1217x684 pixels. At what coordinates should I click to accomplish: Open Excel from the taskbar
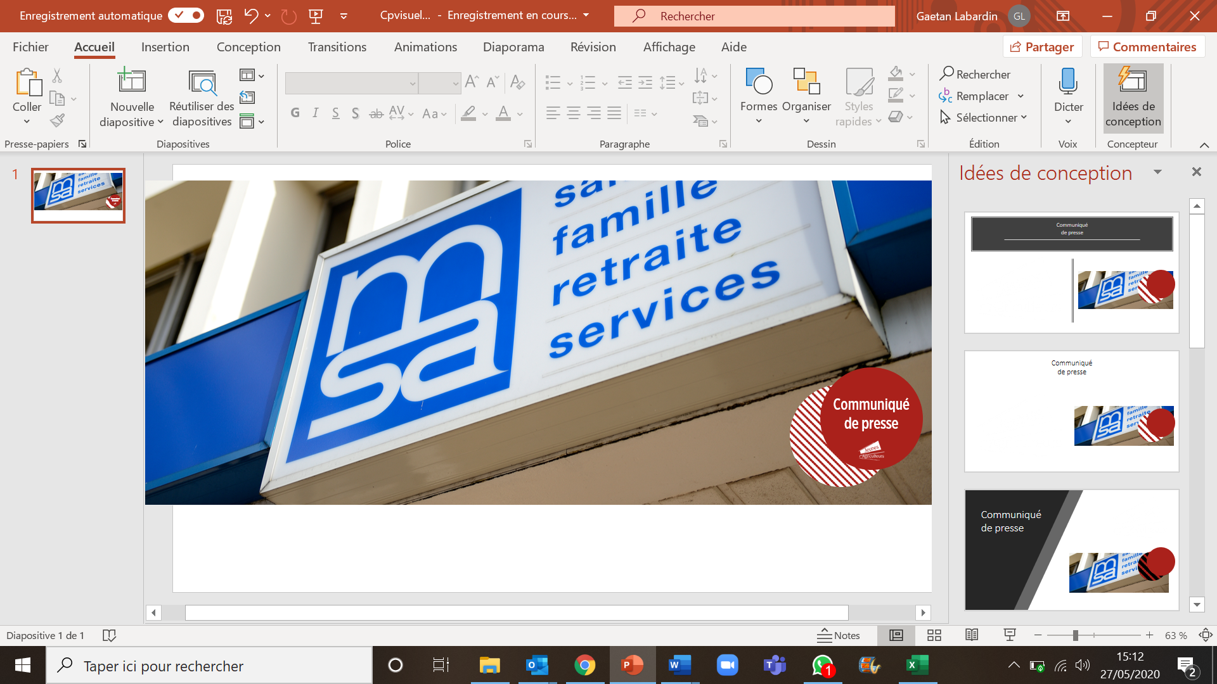click(917, 665)
